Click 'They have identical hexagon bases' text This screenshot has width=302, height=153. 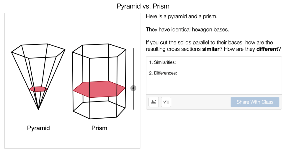tap(187, 29)
